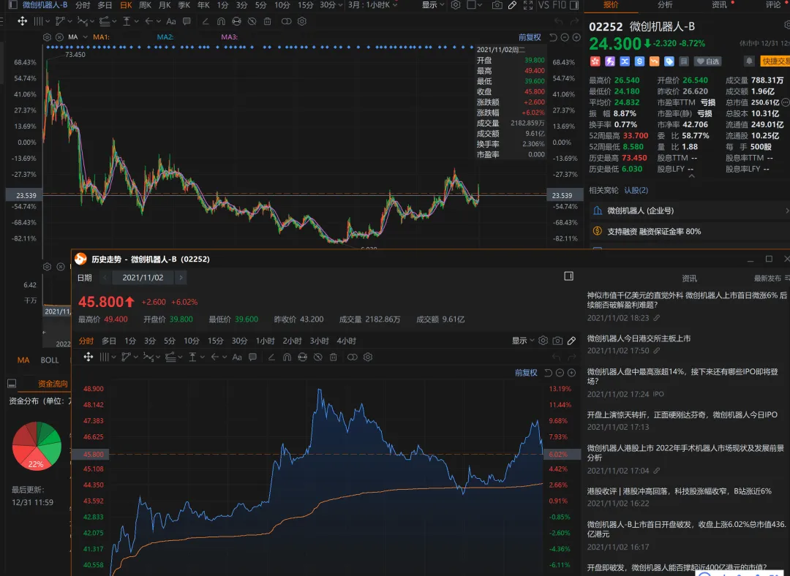Click the orange downtrend chart icon

click(654, 61)
